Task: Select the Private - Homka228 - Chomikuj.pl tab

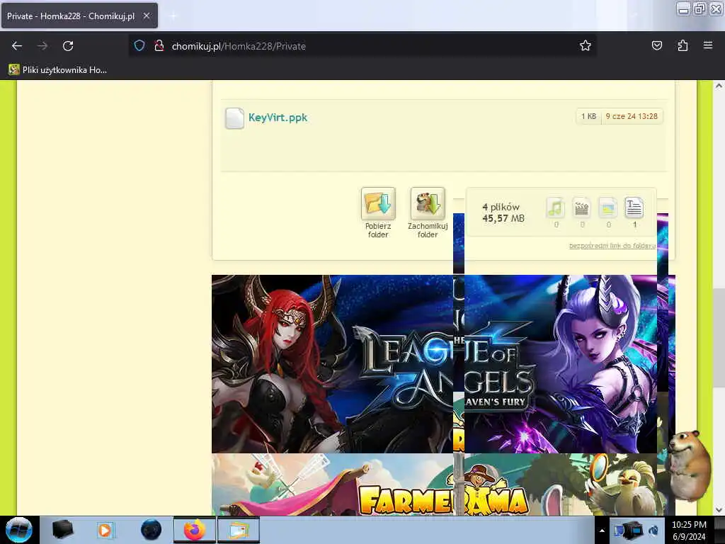Action: (79, 16)
